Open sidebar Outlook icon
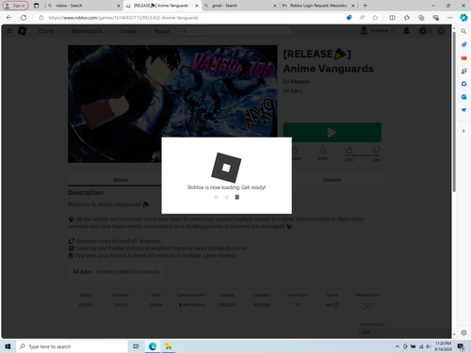 (x=463, y=97)
